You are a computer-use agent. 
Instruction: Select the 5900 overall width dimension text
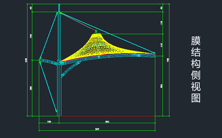point(97,129)
